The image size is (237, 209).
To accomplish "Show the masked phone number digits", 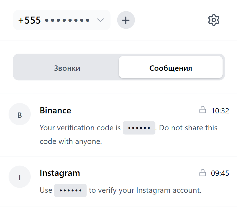I will pyautogui.click(x=67, y=20).
